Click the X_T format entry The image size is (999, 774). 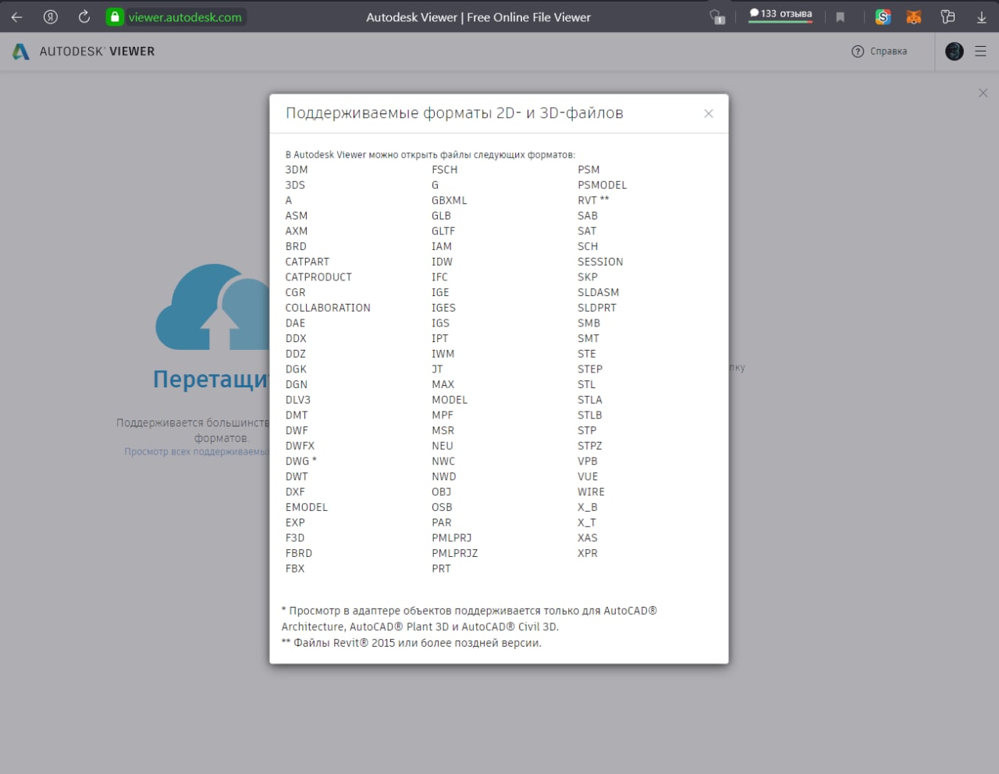pyautogui.click(x=587, y=523)
